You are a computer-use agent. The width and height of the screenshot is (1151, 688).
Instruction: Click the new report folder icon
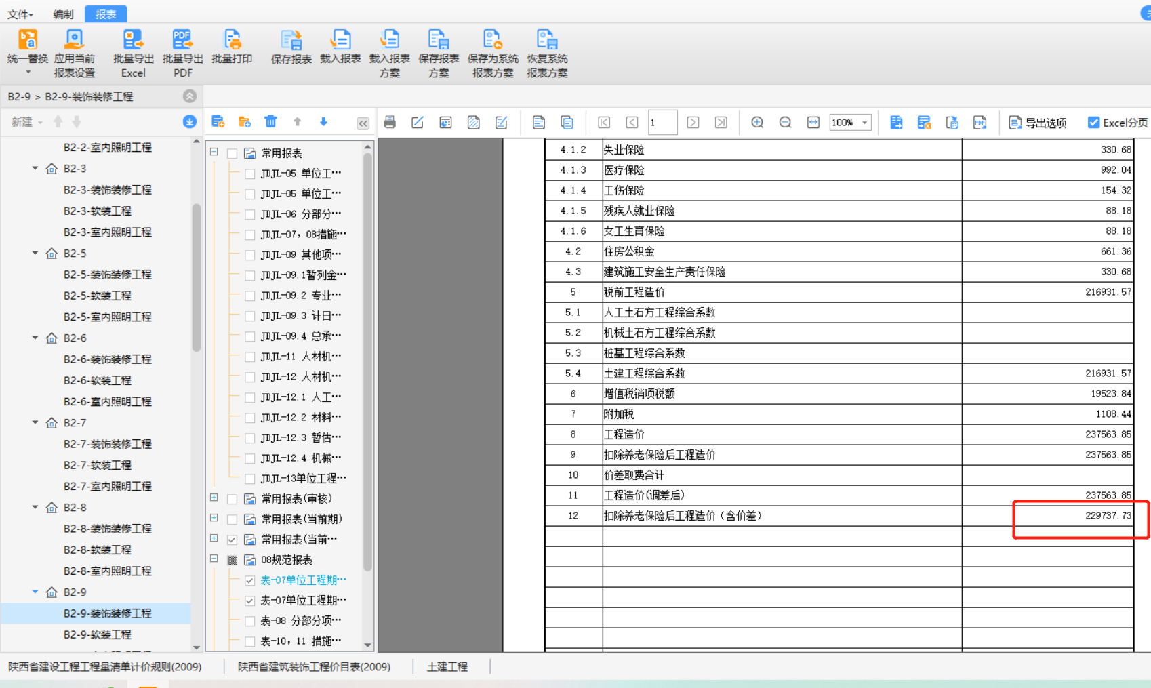click(x=245, y=122)
